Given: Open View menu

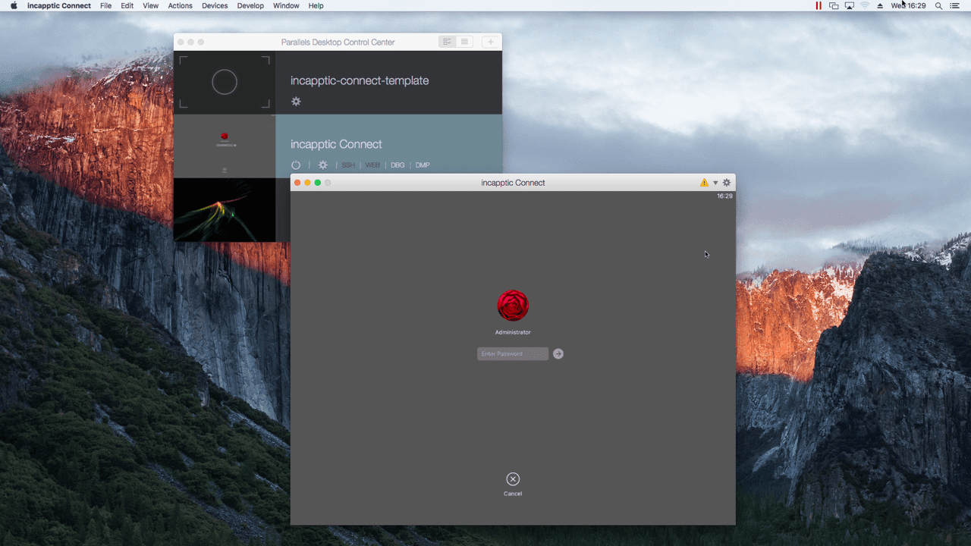Looking at the screenshot, I should 151,5.
